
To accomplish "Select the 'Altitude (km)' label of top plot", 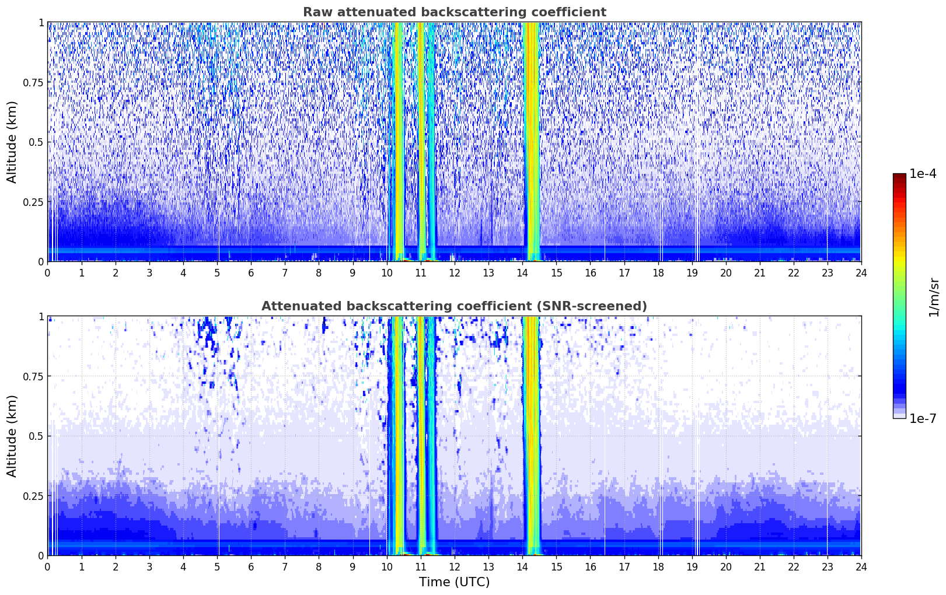I will 12,142.
